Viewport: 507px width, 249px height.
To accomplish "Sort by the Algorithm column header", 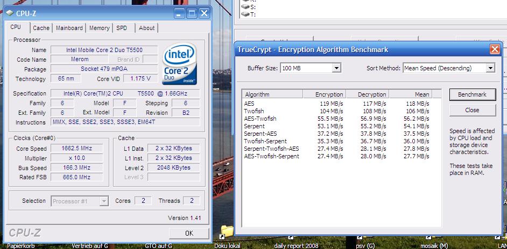I will tap(272, 94).
